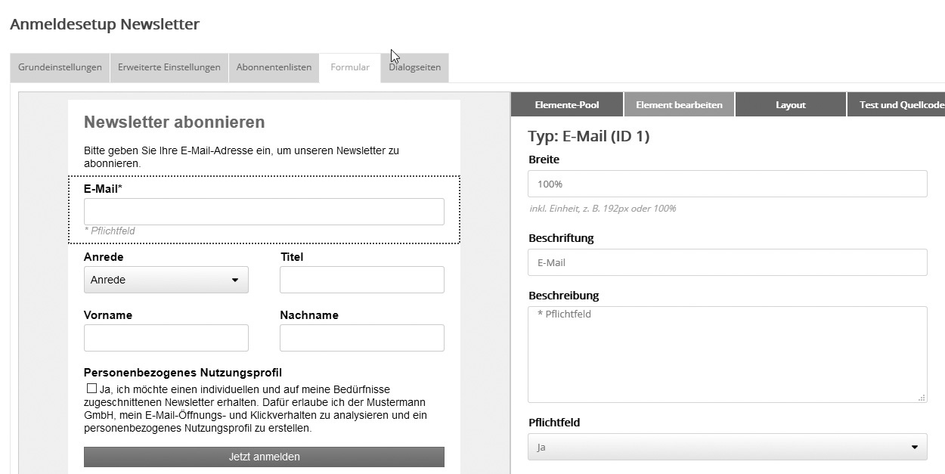This screenshot has width=945, height=474.
Task: Switch to Erweiterte Einstellungen tab
Action: click(x=169, y=67)
